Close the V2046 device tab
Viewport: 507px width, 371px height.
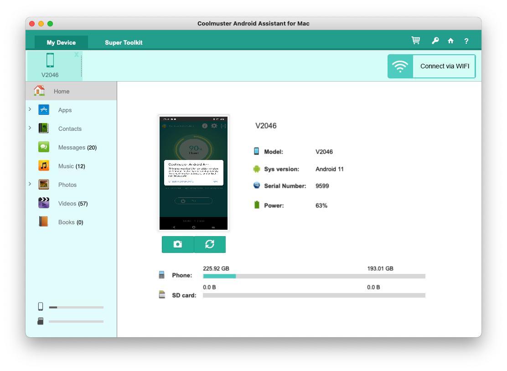76,55
